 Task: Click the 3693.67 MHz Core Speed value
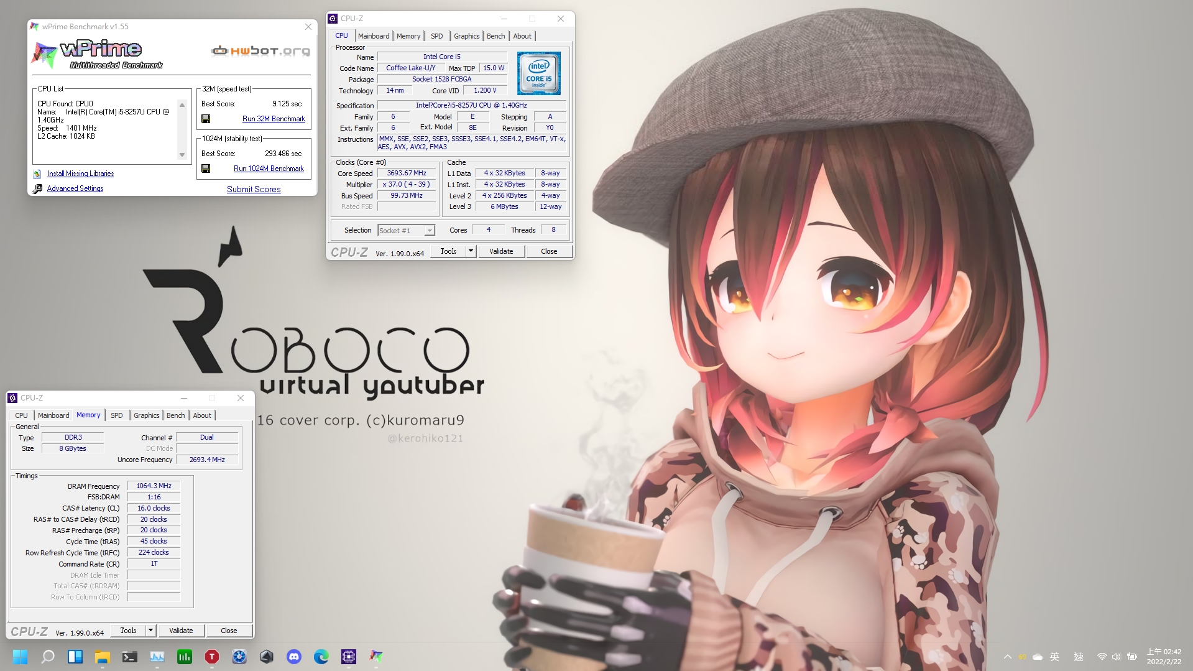(407, 173)
